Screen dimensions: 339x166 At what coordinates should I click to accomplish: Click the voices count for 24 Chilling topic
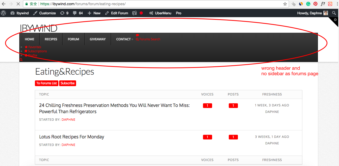(x=207, y=106)
